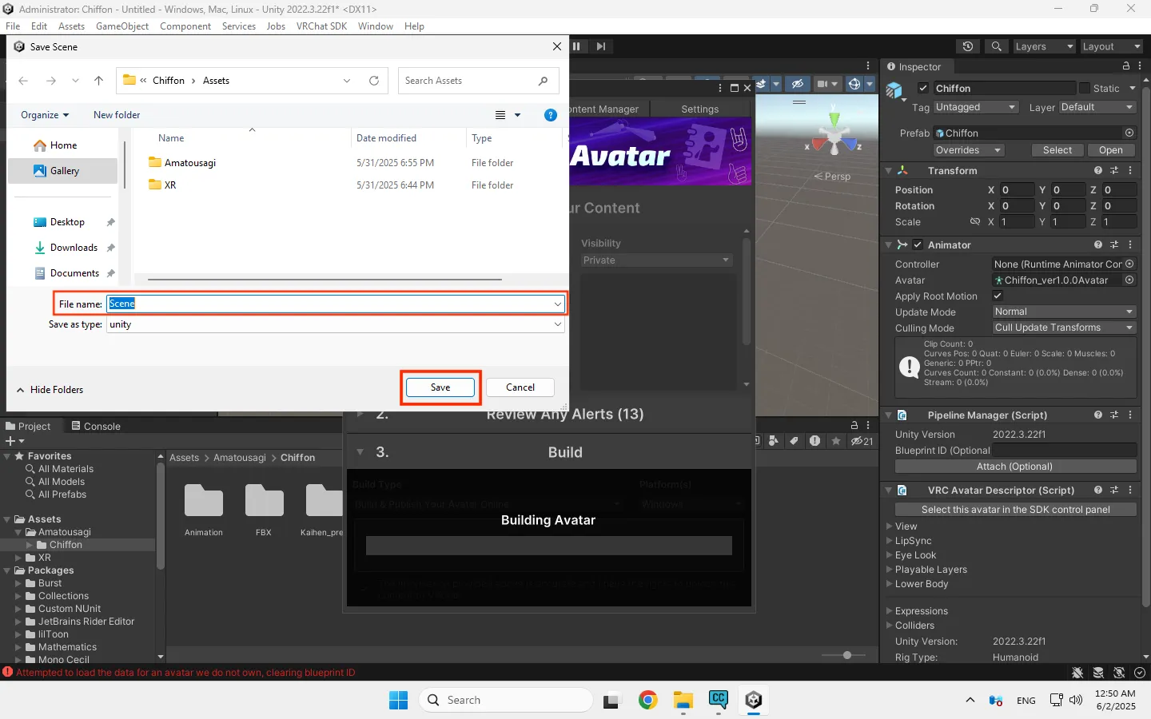Open the VRChat SDK menu
The width and height of the screenshot is (1151, 719).
tap(321, 26)
